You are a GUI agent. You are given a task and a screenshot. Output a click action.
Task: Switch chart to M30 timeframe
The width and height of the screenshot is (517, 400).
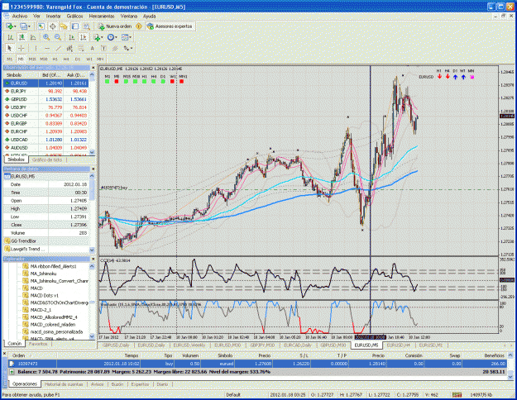click(44, 59)
